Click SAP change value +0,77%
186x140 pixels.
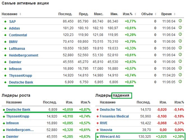tap(130, 21)
